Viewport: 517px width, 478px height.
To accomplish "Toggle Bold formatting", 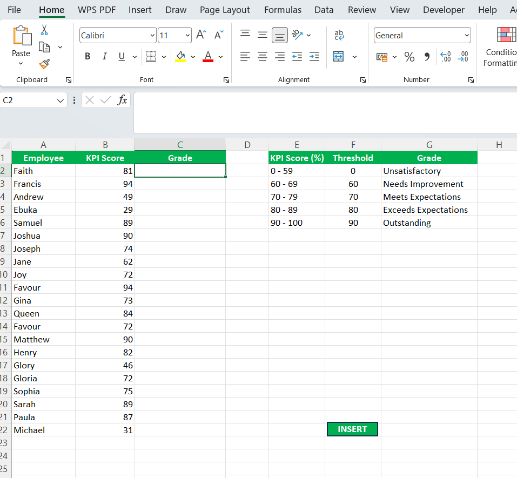I will coord(88,57).
